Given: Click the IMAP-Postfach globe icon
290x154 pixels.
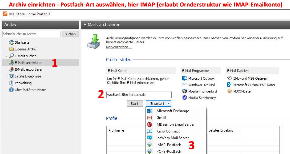Looking at the screenshot, I should [x=149, y=144].
